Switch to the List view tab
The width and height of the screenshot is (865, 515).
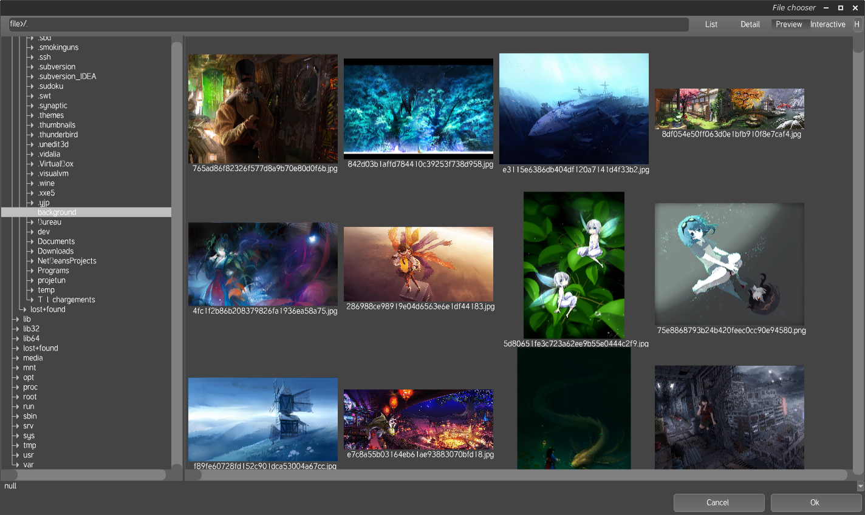(x=711, y=24)
